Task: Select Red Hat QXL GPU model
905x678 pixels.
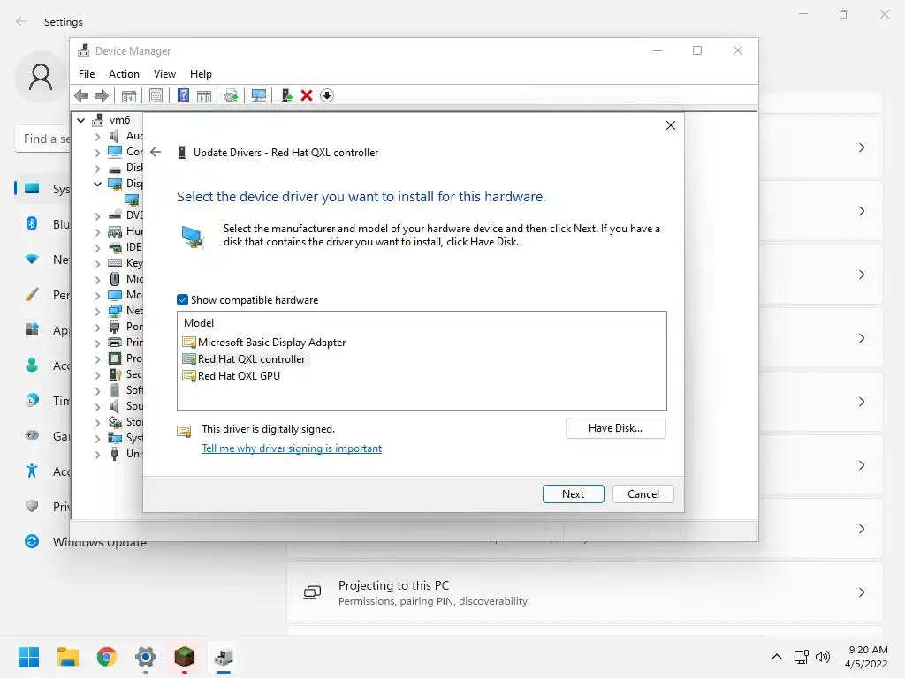Action: [x=232, y=375]
